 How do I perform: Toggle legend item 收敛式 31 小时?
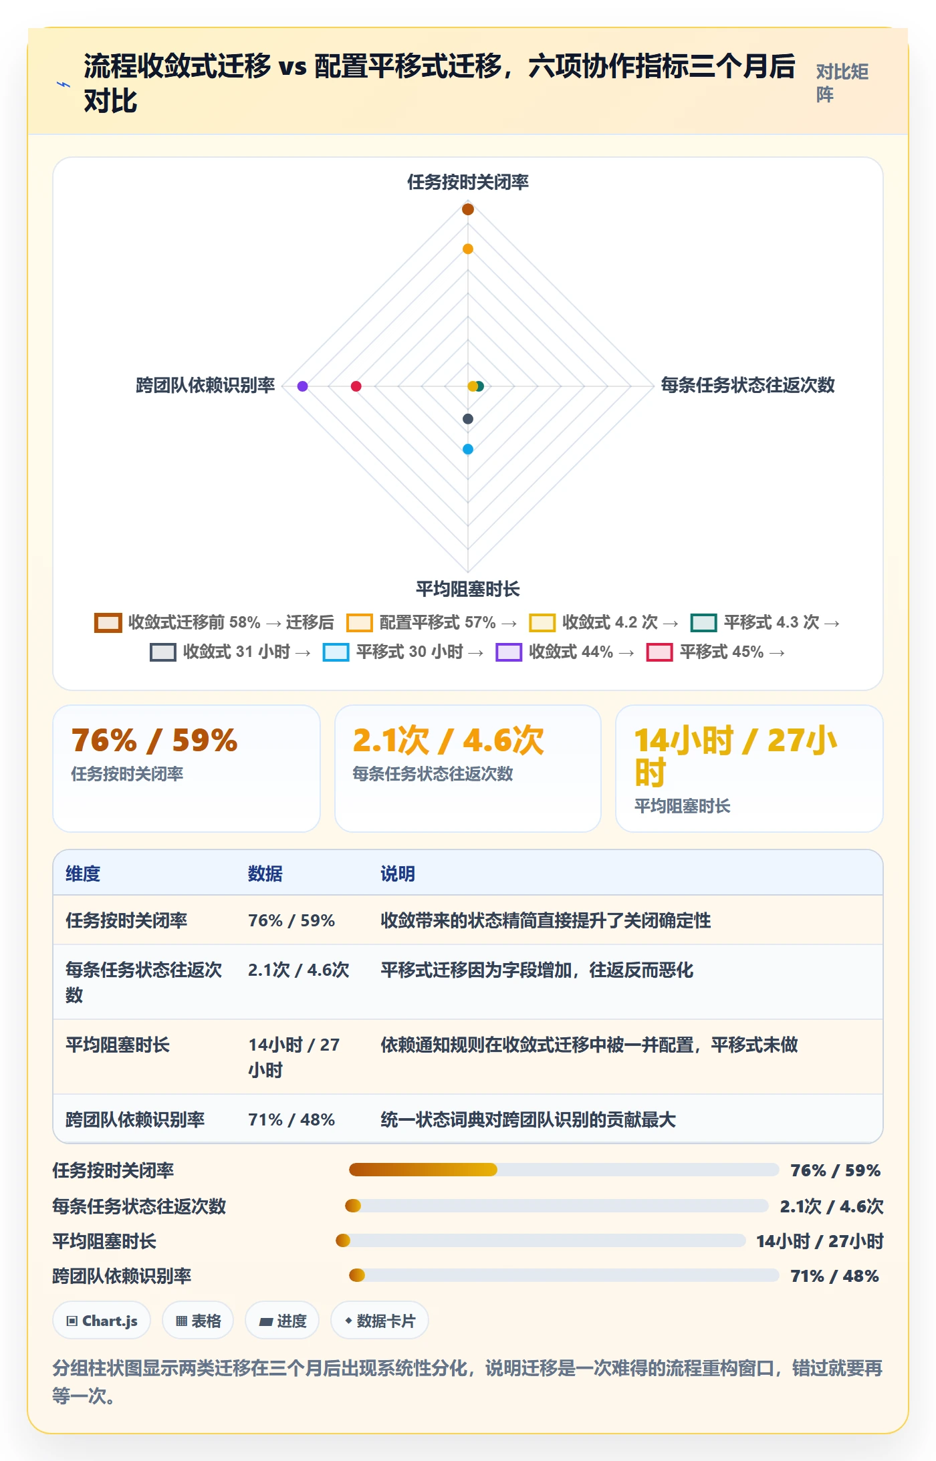coord(231,652)
